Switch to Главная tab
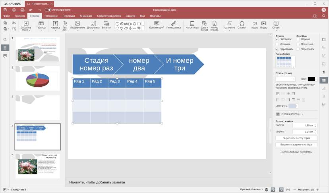 coord(20,16)
